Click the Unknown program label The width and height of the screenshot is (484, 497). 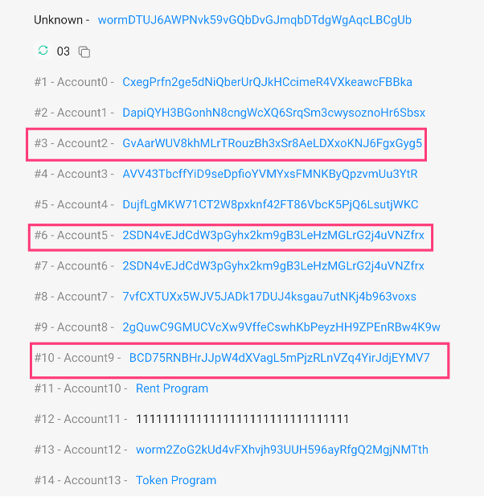pyautogui.click(x=59, y=20)
